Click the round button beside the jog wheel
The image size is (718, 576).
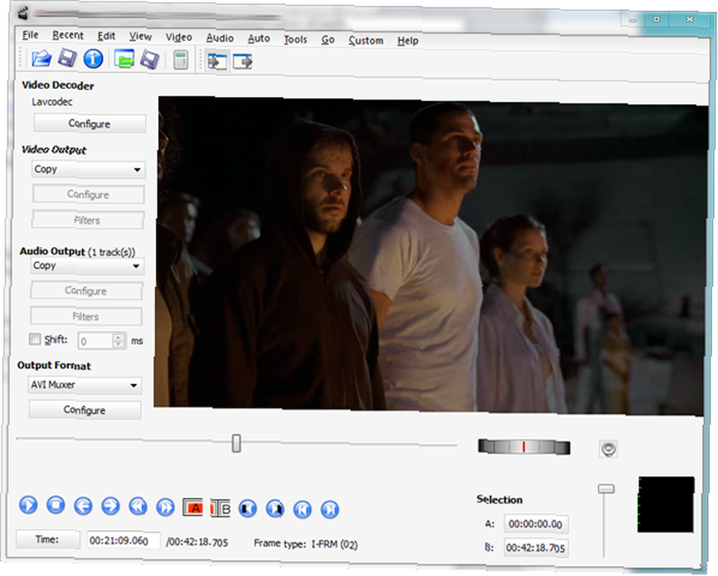coord(609,449)
